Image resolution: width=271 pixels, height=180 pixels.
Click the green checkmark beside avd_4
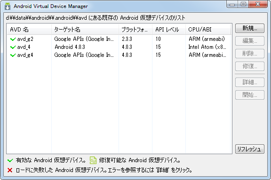pyautogui.click(x=13, y=47)
